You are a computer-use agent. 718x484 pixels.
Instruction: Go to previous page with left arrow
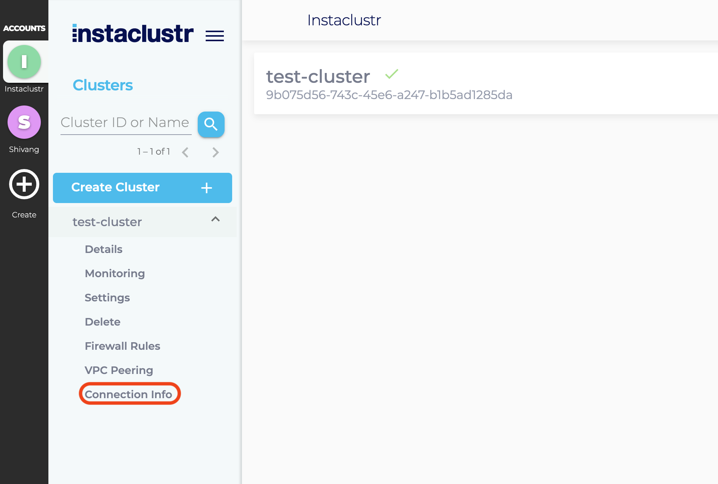(x=185, y=152)
